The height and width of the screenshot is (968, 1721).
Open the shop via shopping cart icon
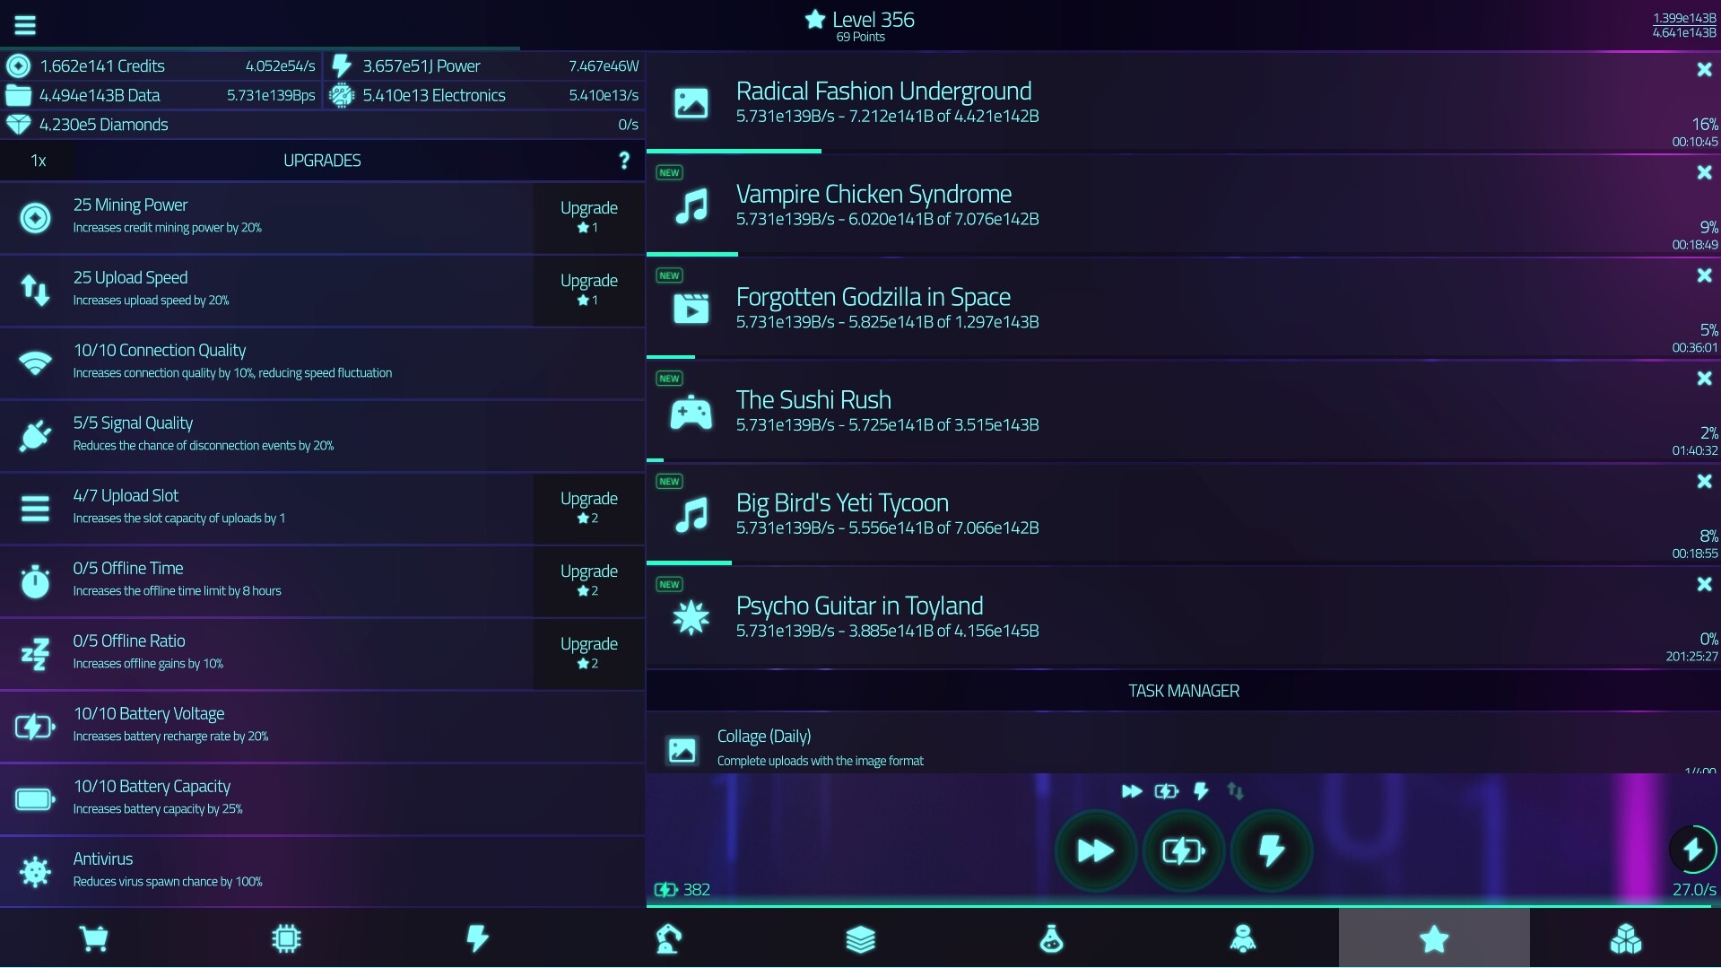click(95, 938)
